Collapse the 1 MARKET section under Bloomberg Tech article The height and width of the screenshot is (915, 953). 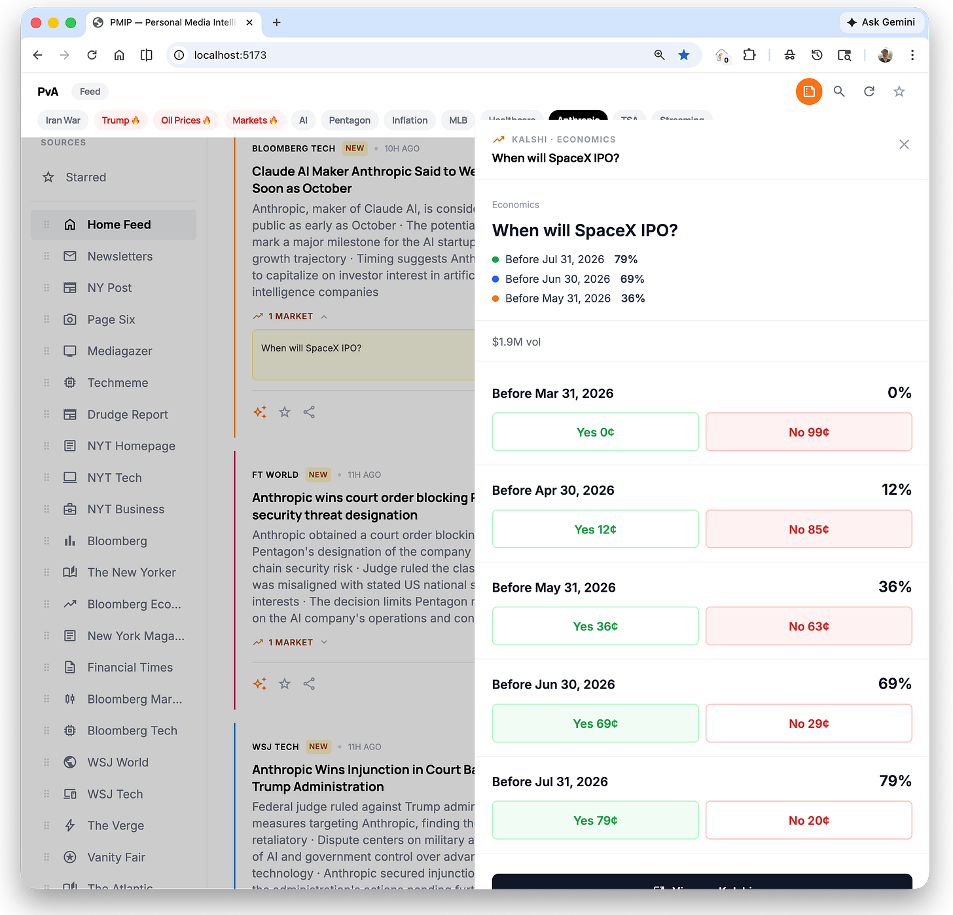click(290, 316)
